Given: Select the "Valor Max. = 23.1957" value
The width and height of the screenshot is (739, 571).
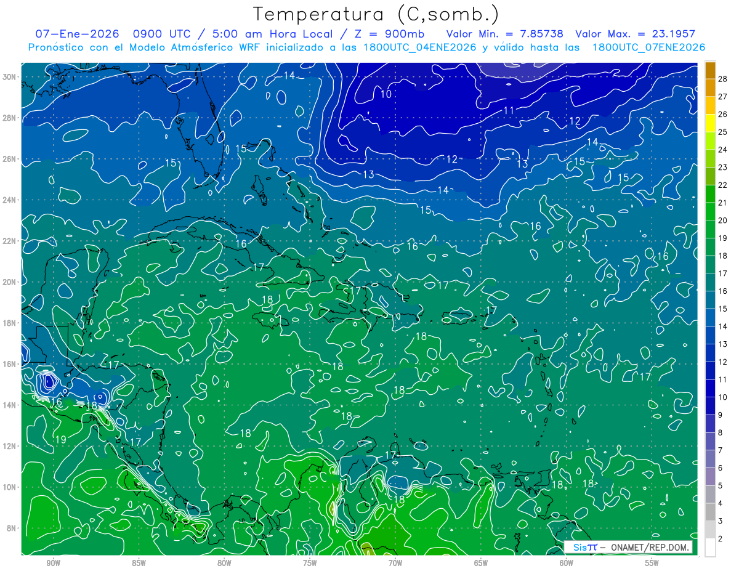Looking at the screenshot, I should coord(635,34).
